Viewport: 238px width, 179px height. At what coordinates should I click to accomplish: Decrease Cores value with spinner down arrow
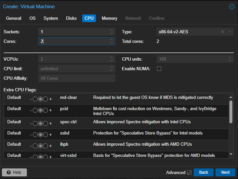(x=112, y=43)
